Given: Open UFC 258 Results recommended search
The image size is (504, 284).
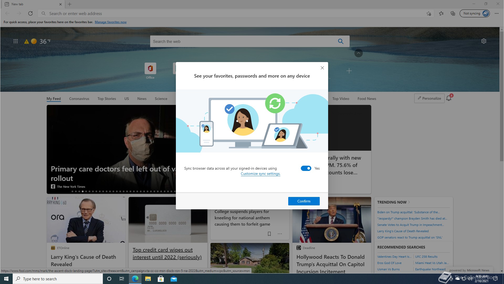Looking at the screenshot, I should (426, 257).
